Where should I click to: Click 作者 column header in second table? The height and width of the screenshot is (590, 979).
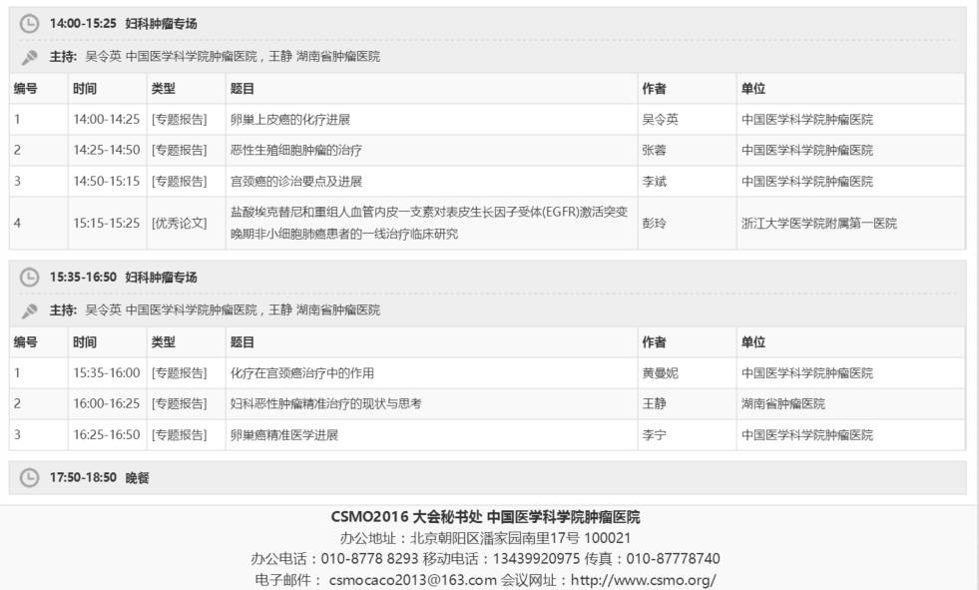click(x=655, y=342)
